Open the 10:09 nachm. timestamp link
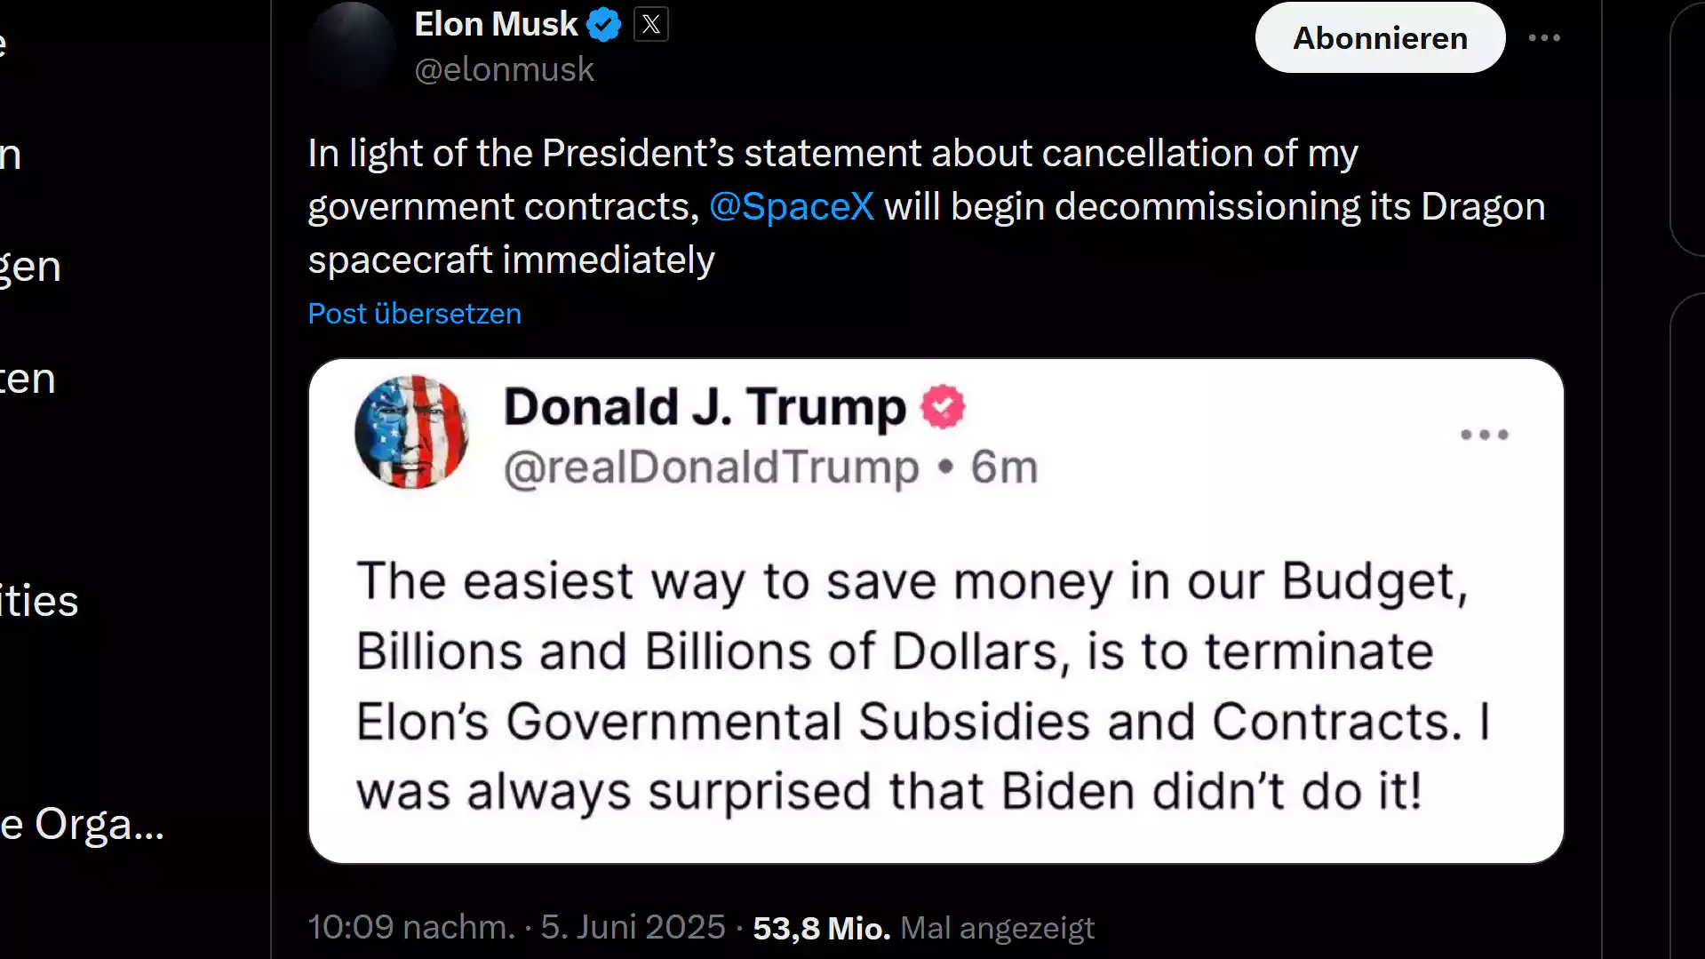 pos(411,927)
